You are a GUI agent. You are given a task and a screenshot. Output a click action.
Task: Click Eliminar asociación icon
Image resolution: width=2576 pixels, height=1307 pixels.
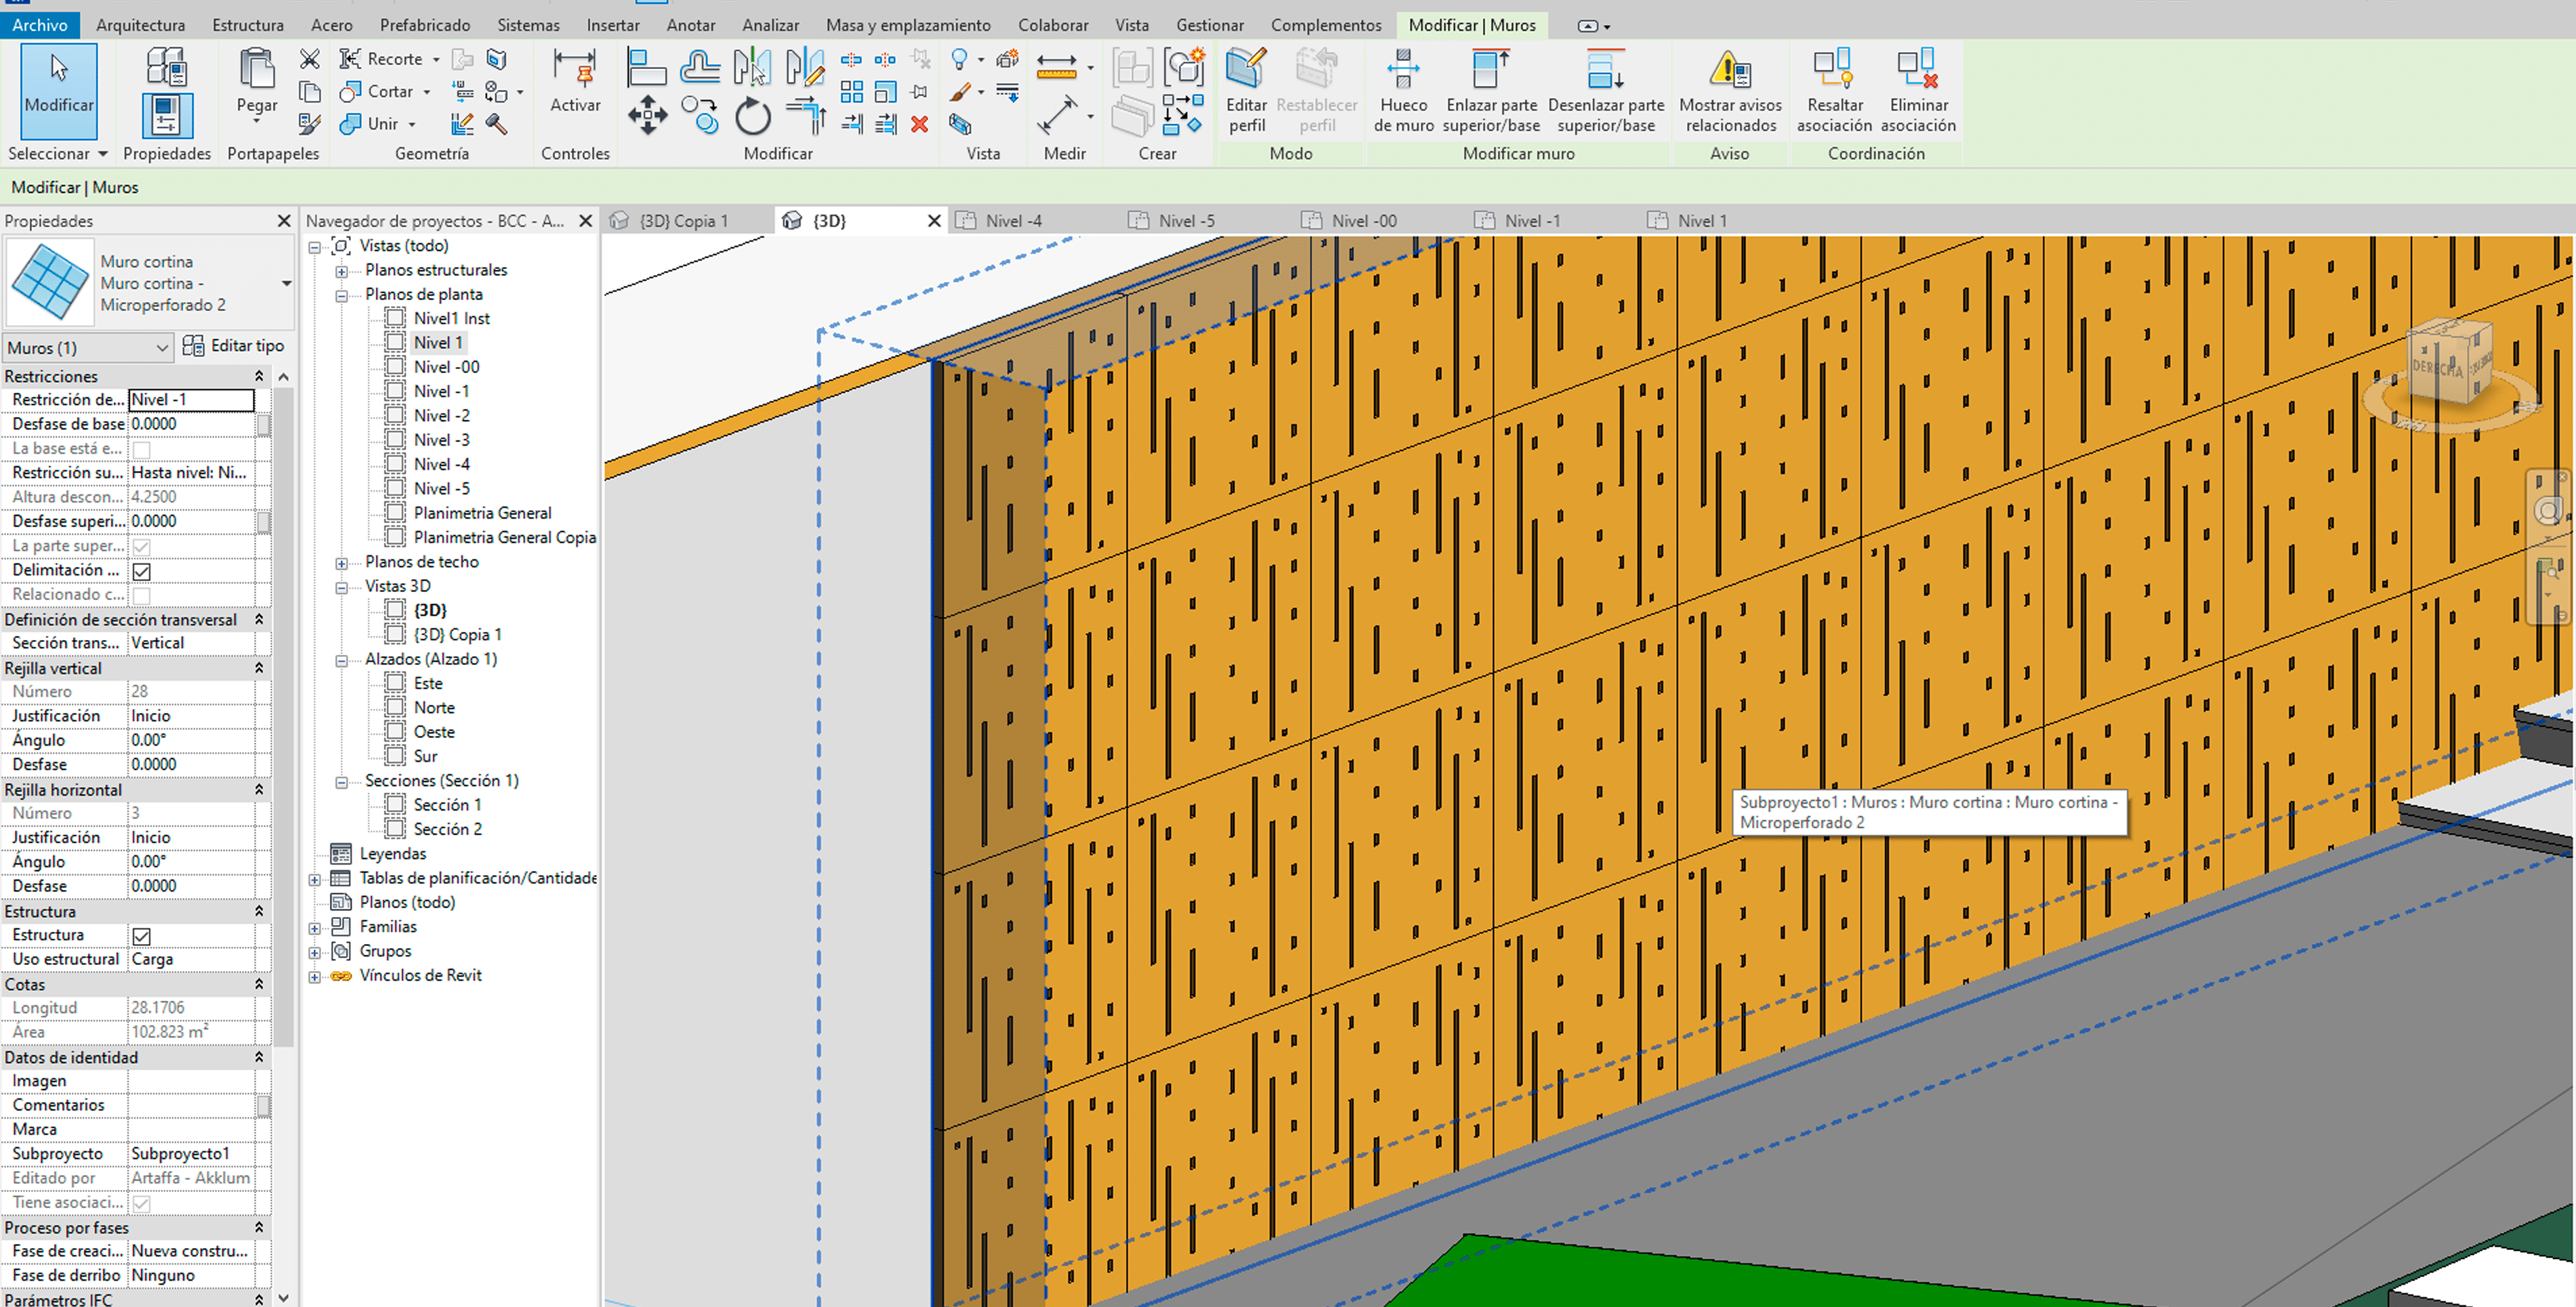[1918, 68]
